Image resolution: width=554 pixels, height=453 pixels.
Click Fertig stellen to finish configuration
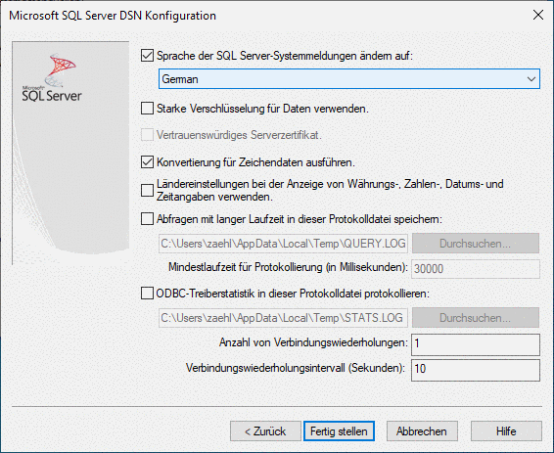click(x=339, y=431)
